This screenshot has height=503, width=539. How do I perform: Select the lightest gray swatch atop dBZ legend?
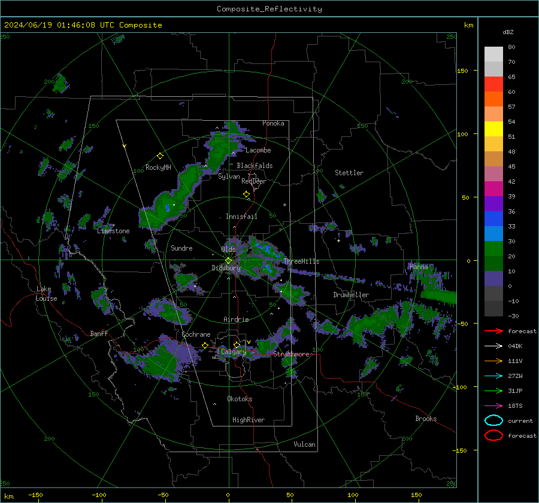(493, 54)
